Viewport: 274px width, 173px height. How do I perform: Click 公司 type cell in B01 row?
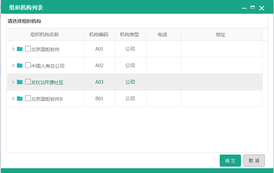click(x=130, y=99)
